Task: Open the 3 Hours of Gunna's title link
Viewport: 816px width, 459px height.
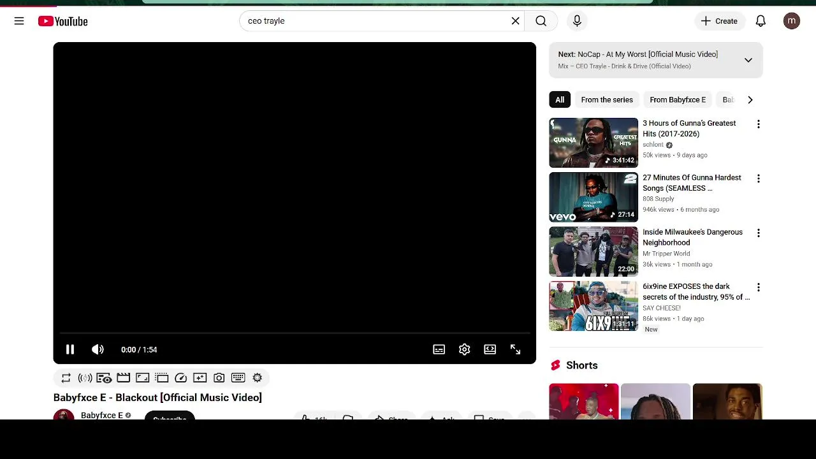Action: point(689,128)
